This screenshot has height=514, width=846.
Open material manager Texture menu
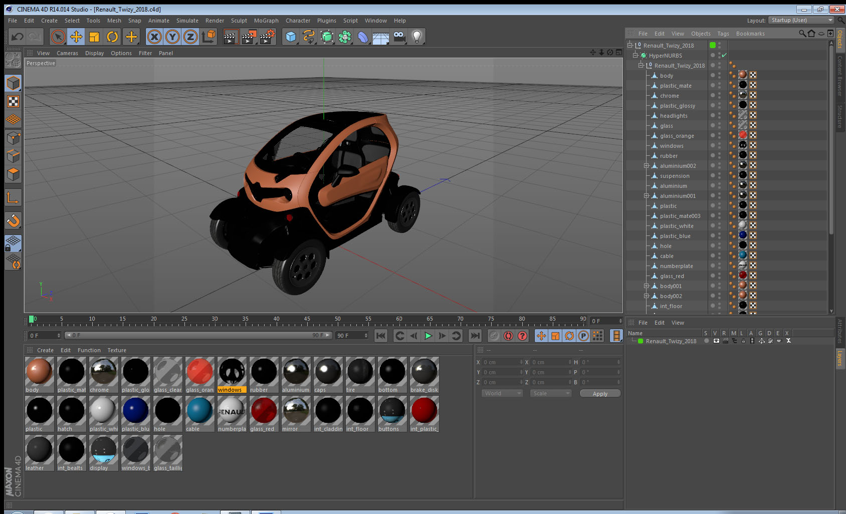(x=117, y=350)
